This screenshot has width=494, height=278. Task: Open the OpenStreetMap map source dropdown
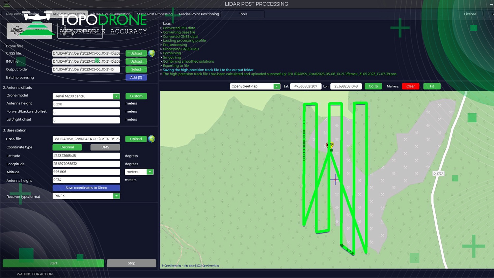pos(277,86)
